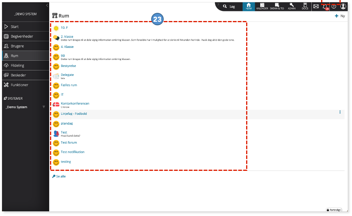The width and height of the screenshot is (352, 216).
Task: Go to the HJEM home tab
Action: coord(248,7)
